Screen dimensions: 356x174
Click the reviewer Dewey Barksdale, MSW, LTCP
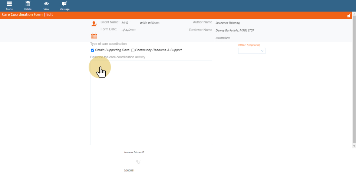point(235,30)
